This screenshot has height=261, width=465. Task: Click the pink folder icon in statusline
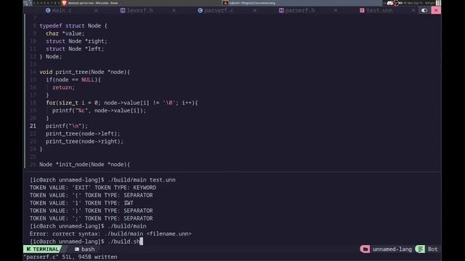(x=365, y=249)
